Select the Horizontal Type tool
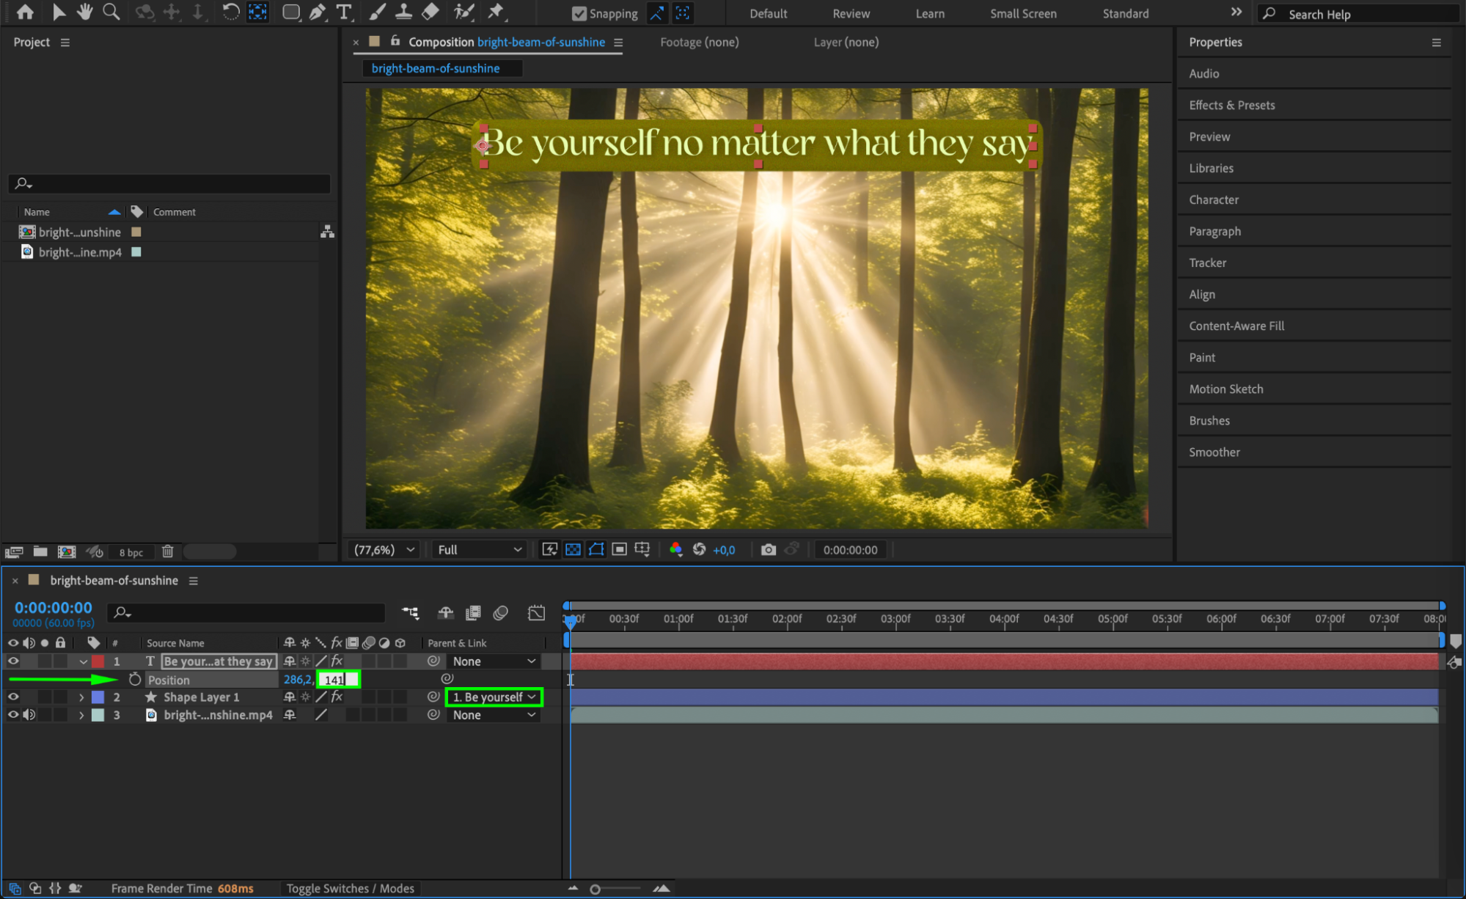1466x899 pixels. [x=343, y=12]
